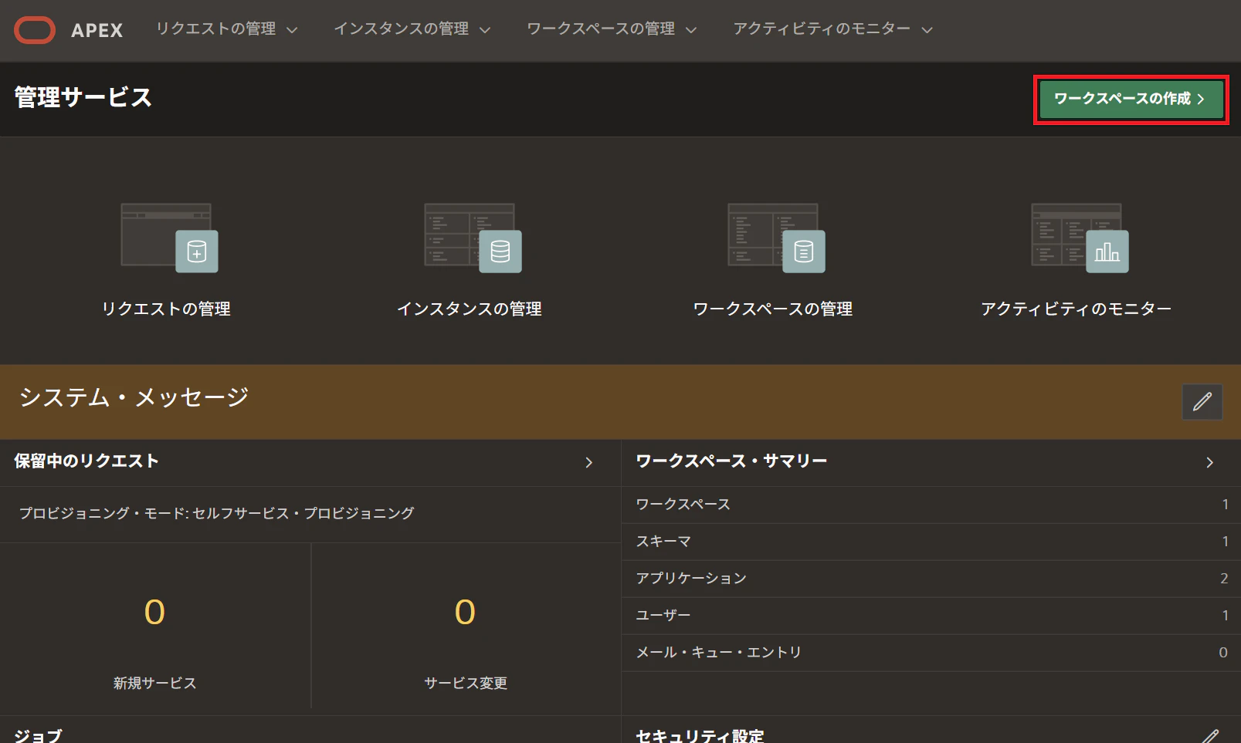
Task: Click the 新規サービス label
Action: click(x=154, y=683)
